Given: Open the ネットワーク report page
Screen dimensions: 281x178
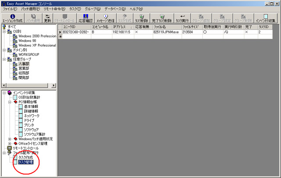Looking at the screenshot, I should coord(32,116).
